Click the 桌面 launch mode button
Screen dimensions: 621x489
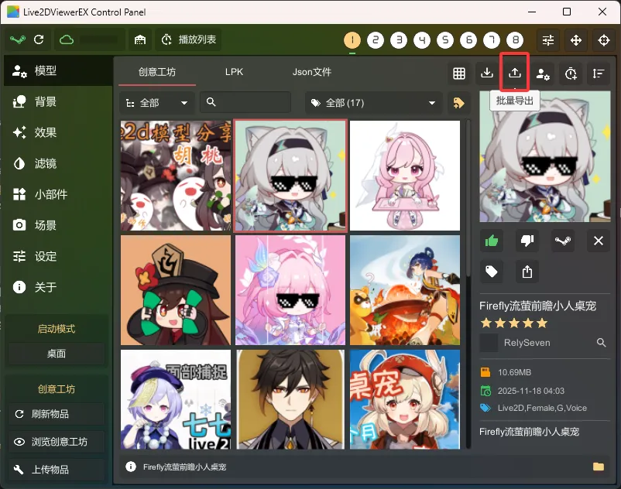tap(57, 354)
